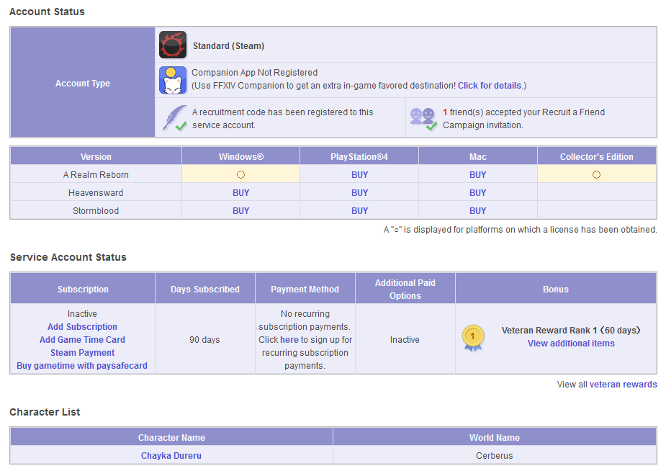Image resolution: width=666 pixels, height=471 pixels.
Task: Click the Collector's Edition license circle
Action: 596,174
